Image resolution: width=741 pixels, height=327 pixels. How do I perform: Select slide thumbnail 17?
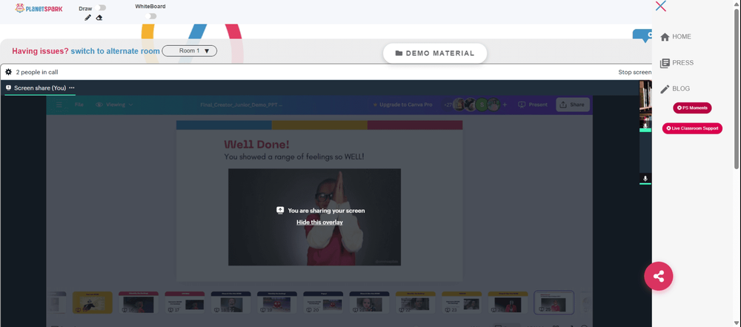[x=185, y=303]
